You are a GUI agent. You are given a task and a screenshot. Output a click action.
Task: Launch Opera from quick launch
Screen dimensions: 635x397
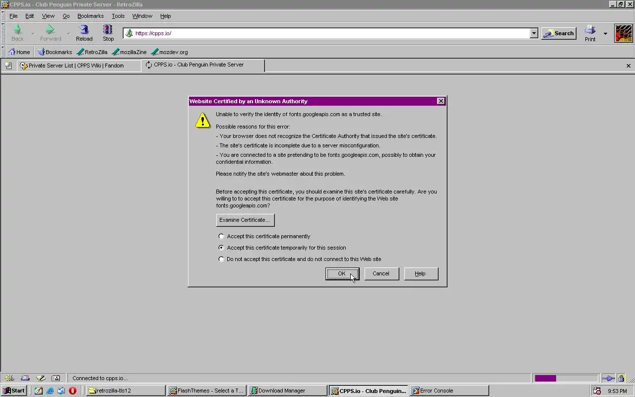point(72,391)
